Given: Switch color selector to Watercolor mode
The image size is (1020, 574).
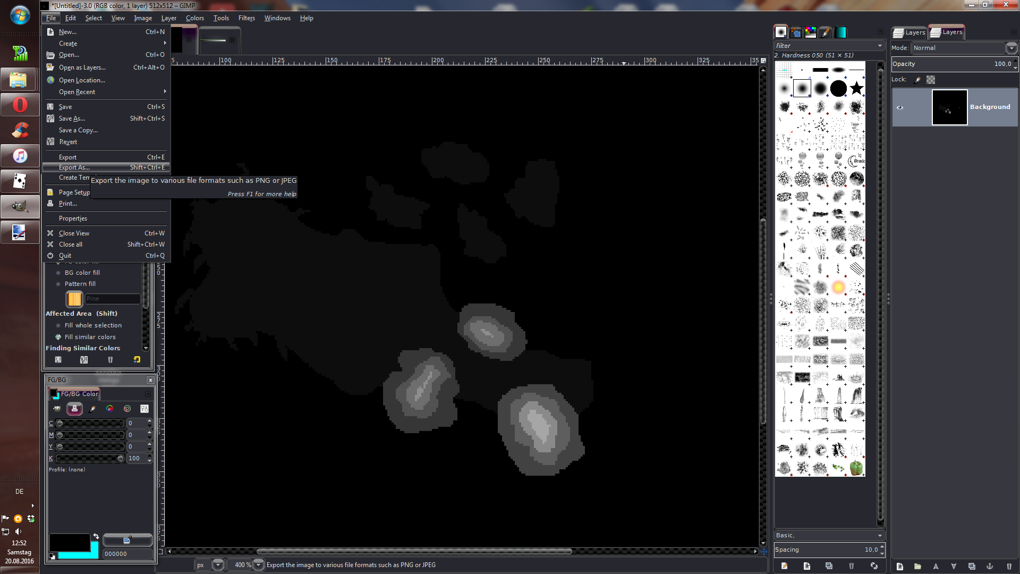Looking at the screenshot, I should 92,409.
